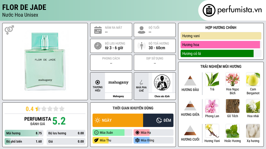This screenshot has height=149, width=266.
Task: Click the Thời gian khuyên dùng heading
Action: (x=133, y=108)
